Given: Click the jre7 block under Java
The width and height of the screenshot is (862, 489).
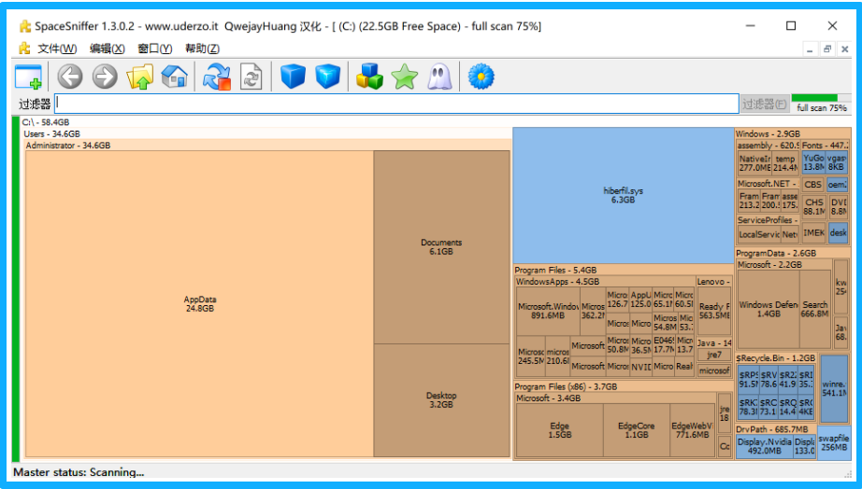Looking at the screenshot, I should pyautogui.click(x=714, y=356).
